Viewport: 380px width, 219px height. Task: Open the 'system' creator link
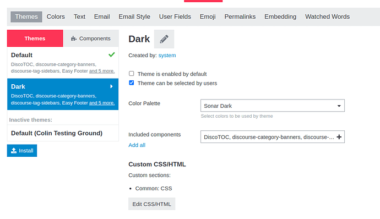tap(167, 56)
